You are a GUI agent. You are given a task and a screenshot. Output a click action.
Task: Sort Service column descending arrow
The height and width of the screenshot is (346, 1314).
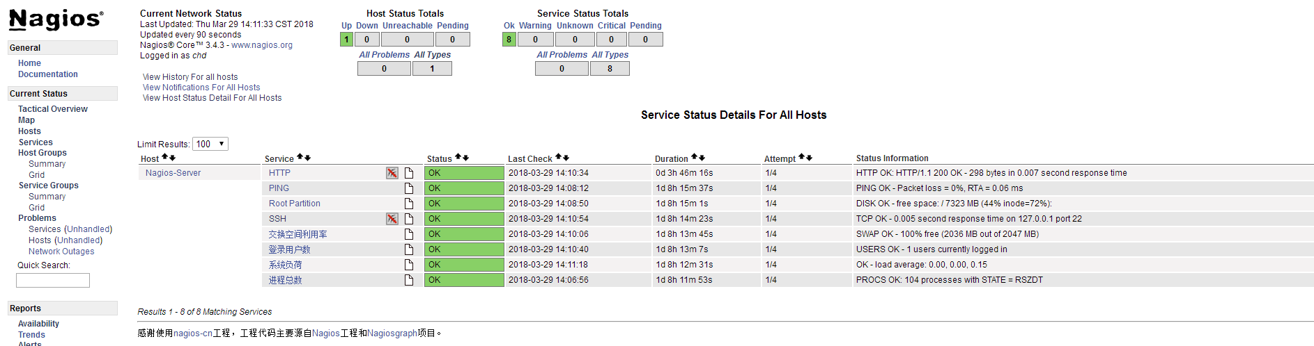pos(307,157)
